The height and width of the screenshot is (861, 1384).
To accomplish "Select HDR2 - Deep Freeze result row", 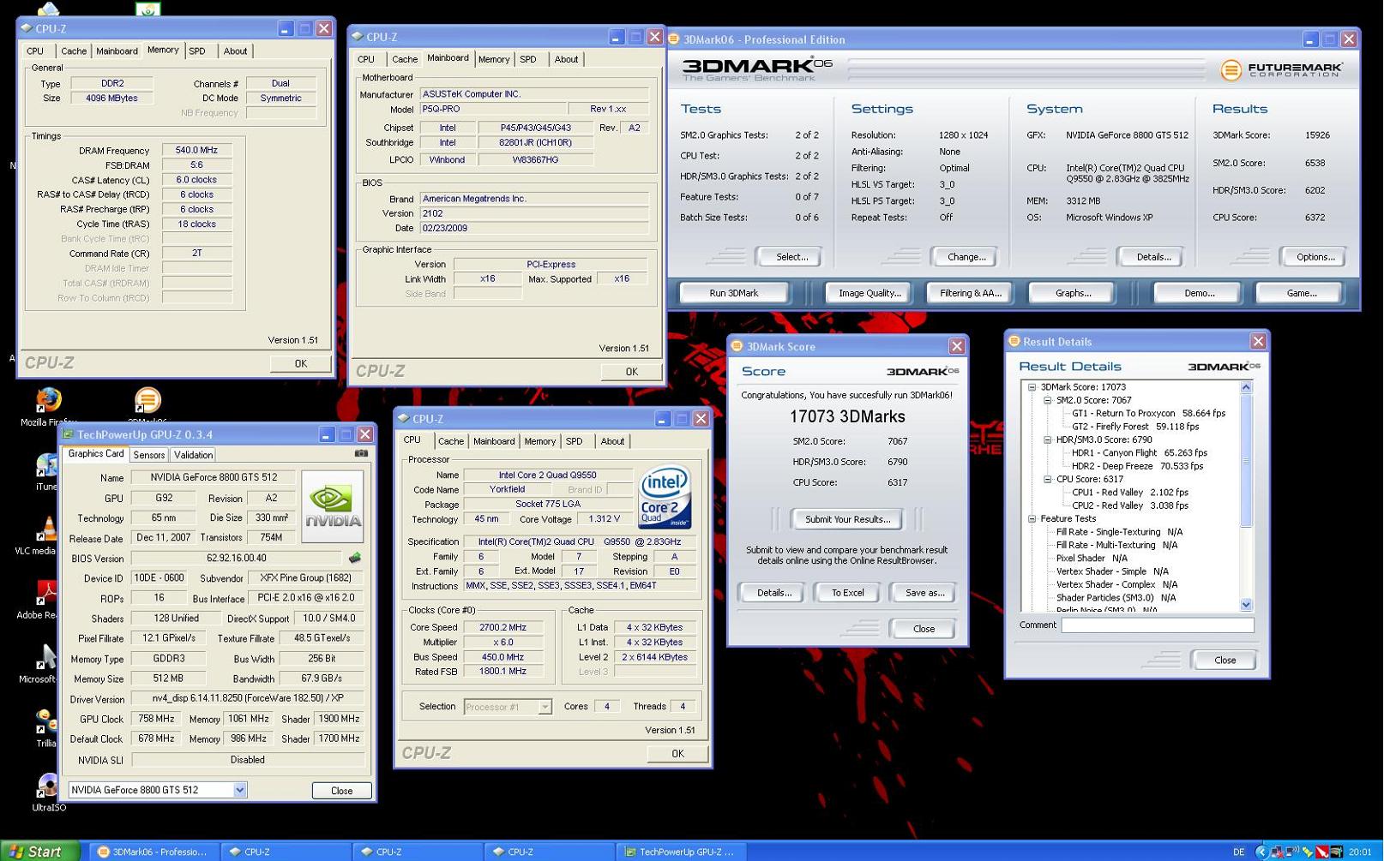I will tap(1137, 466).
